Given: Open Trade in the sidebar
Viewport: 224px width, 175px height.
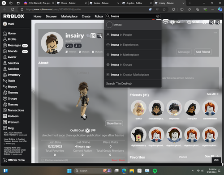Looking at the screenshot, I should (9, 81).
